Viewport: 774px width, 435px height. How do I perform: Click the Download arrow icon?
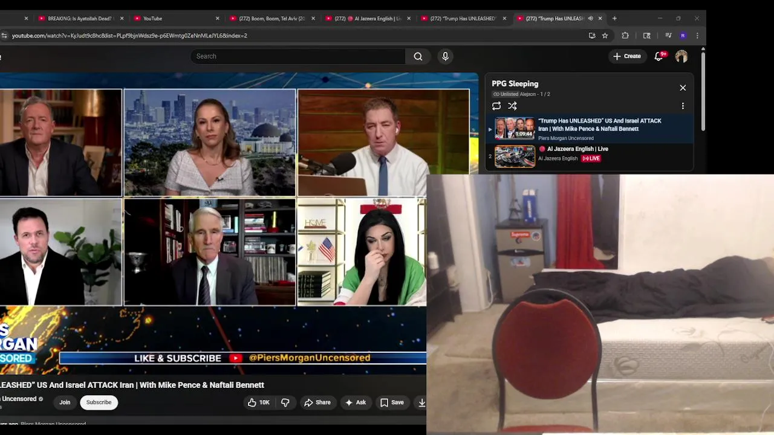click(x=422, y=402)
